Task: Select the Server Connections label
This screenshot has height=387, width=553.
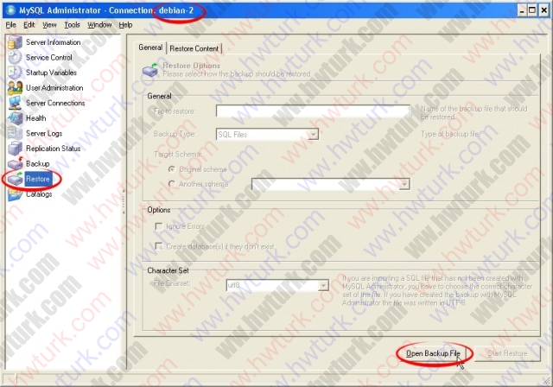Action: tap(55, 103)
